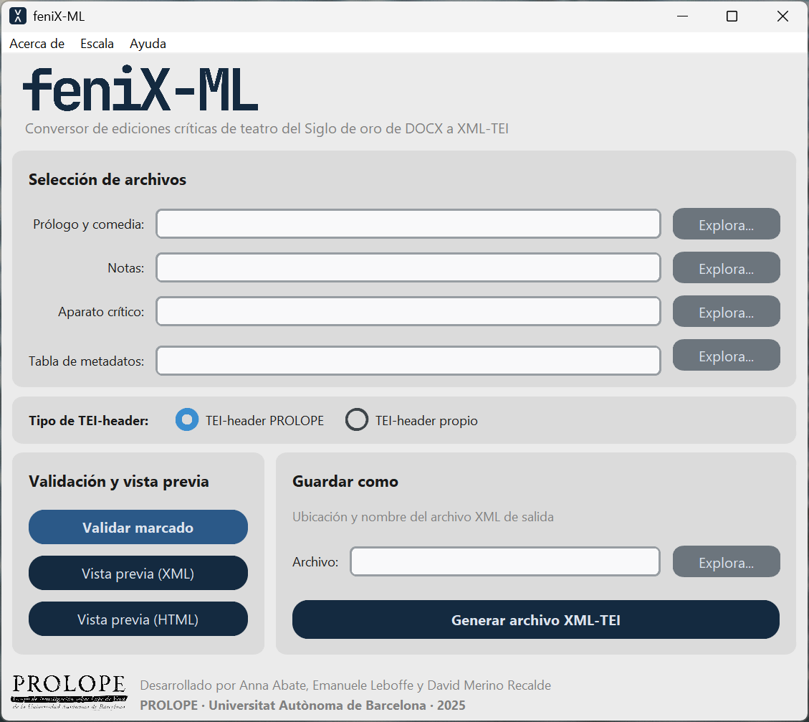Open the Ayuda menu
The width and height of the screenshot is (809, 722).
tap(148, 44)
